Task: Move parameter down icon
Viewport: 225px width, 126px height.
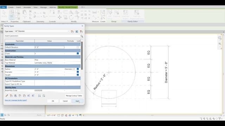Action: (x=33, y=96)
